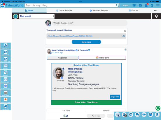
Task: Click the globe icon beside The world
Action: 15,16
